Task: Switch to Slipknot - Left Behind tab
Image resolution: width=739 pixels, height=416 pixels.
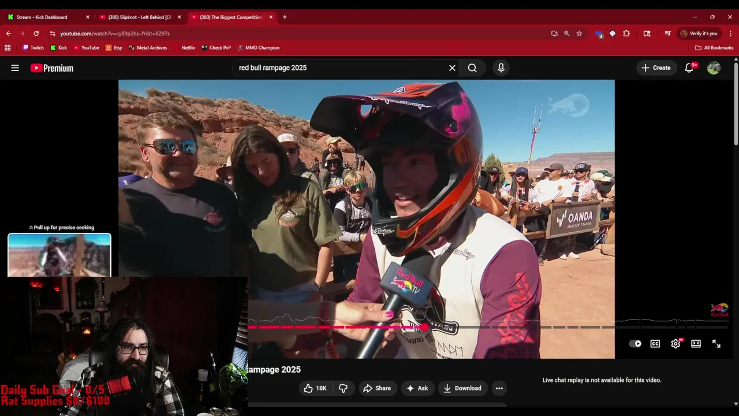Action: 139,17
